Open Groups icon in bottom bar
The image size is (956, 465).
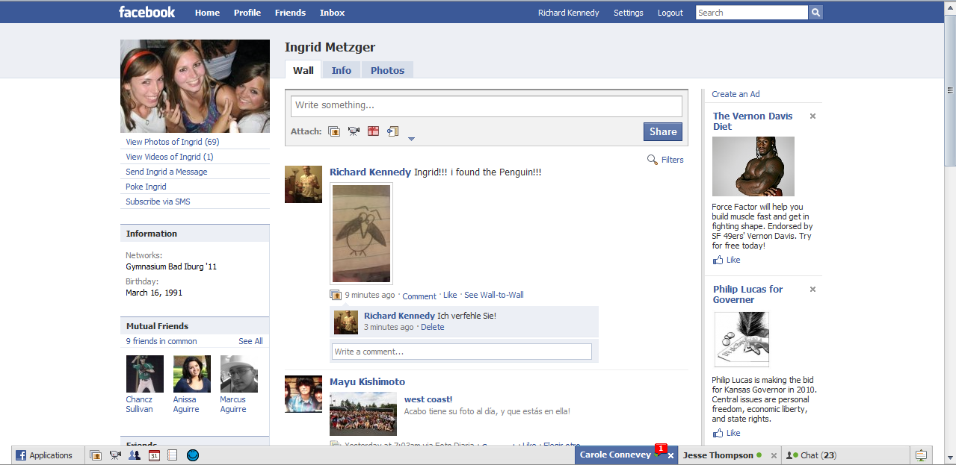pos(135,455)
